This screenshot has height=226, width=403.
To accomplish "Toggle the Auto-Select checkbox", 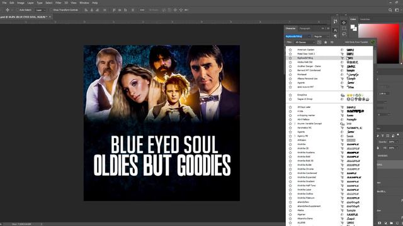I will click(x=18, y=10).
